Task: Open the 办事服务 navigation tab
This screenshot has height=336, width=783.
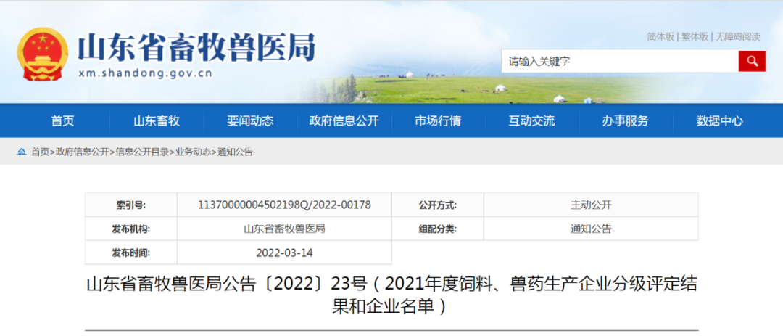Action: [x=626, y=120]
